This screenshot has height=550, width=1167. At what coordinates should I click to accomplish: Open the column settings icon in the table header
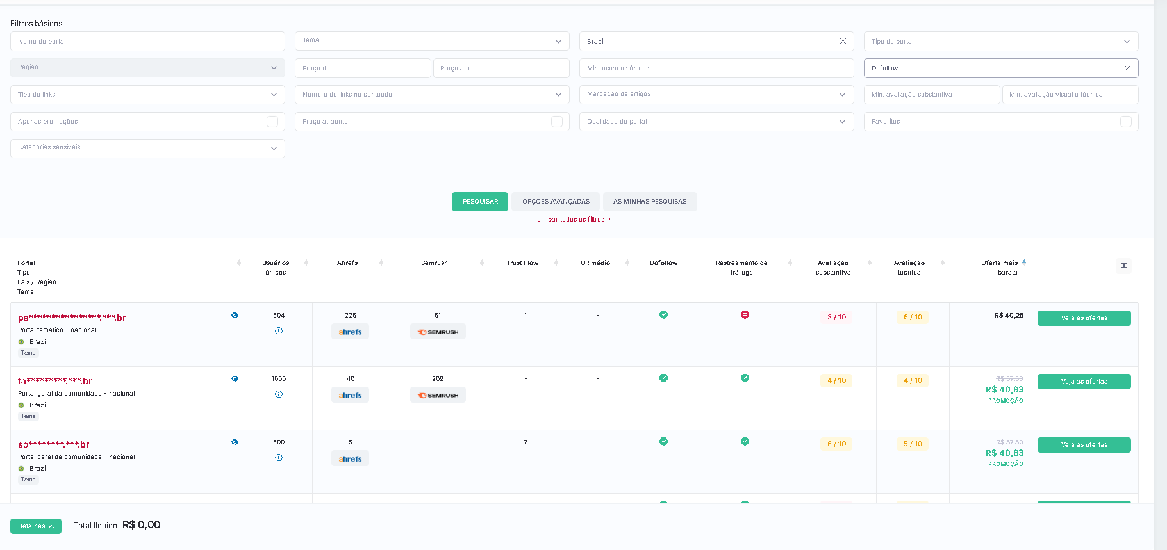tap(1123, 266)
